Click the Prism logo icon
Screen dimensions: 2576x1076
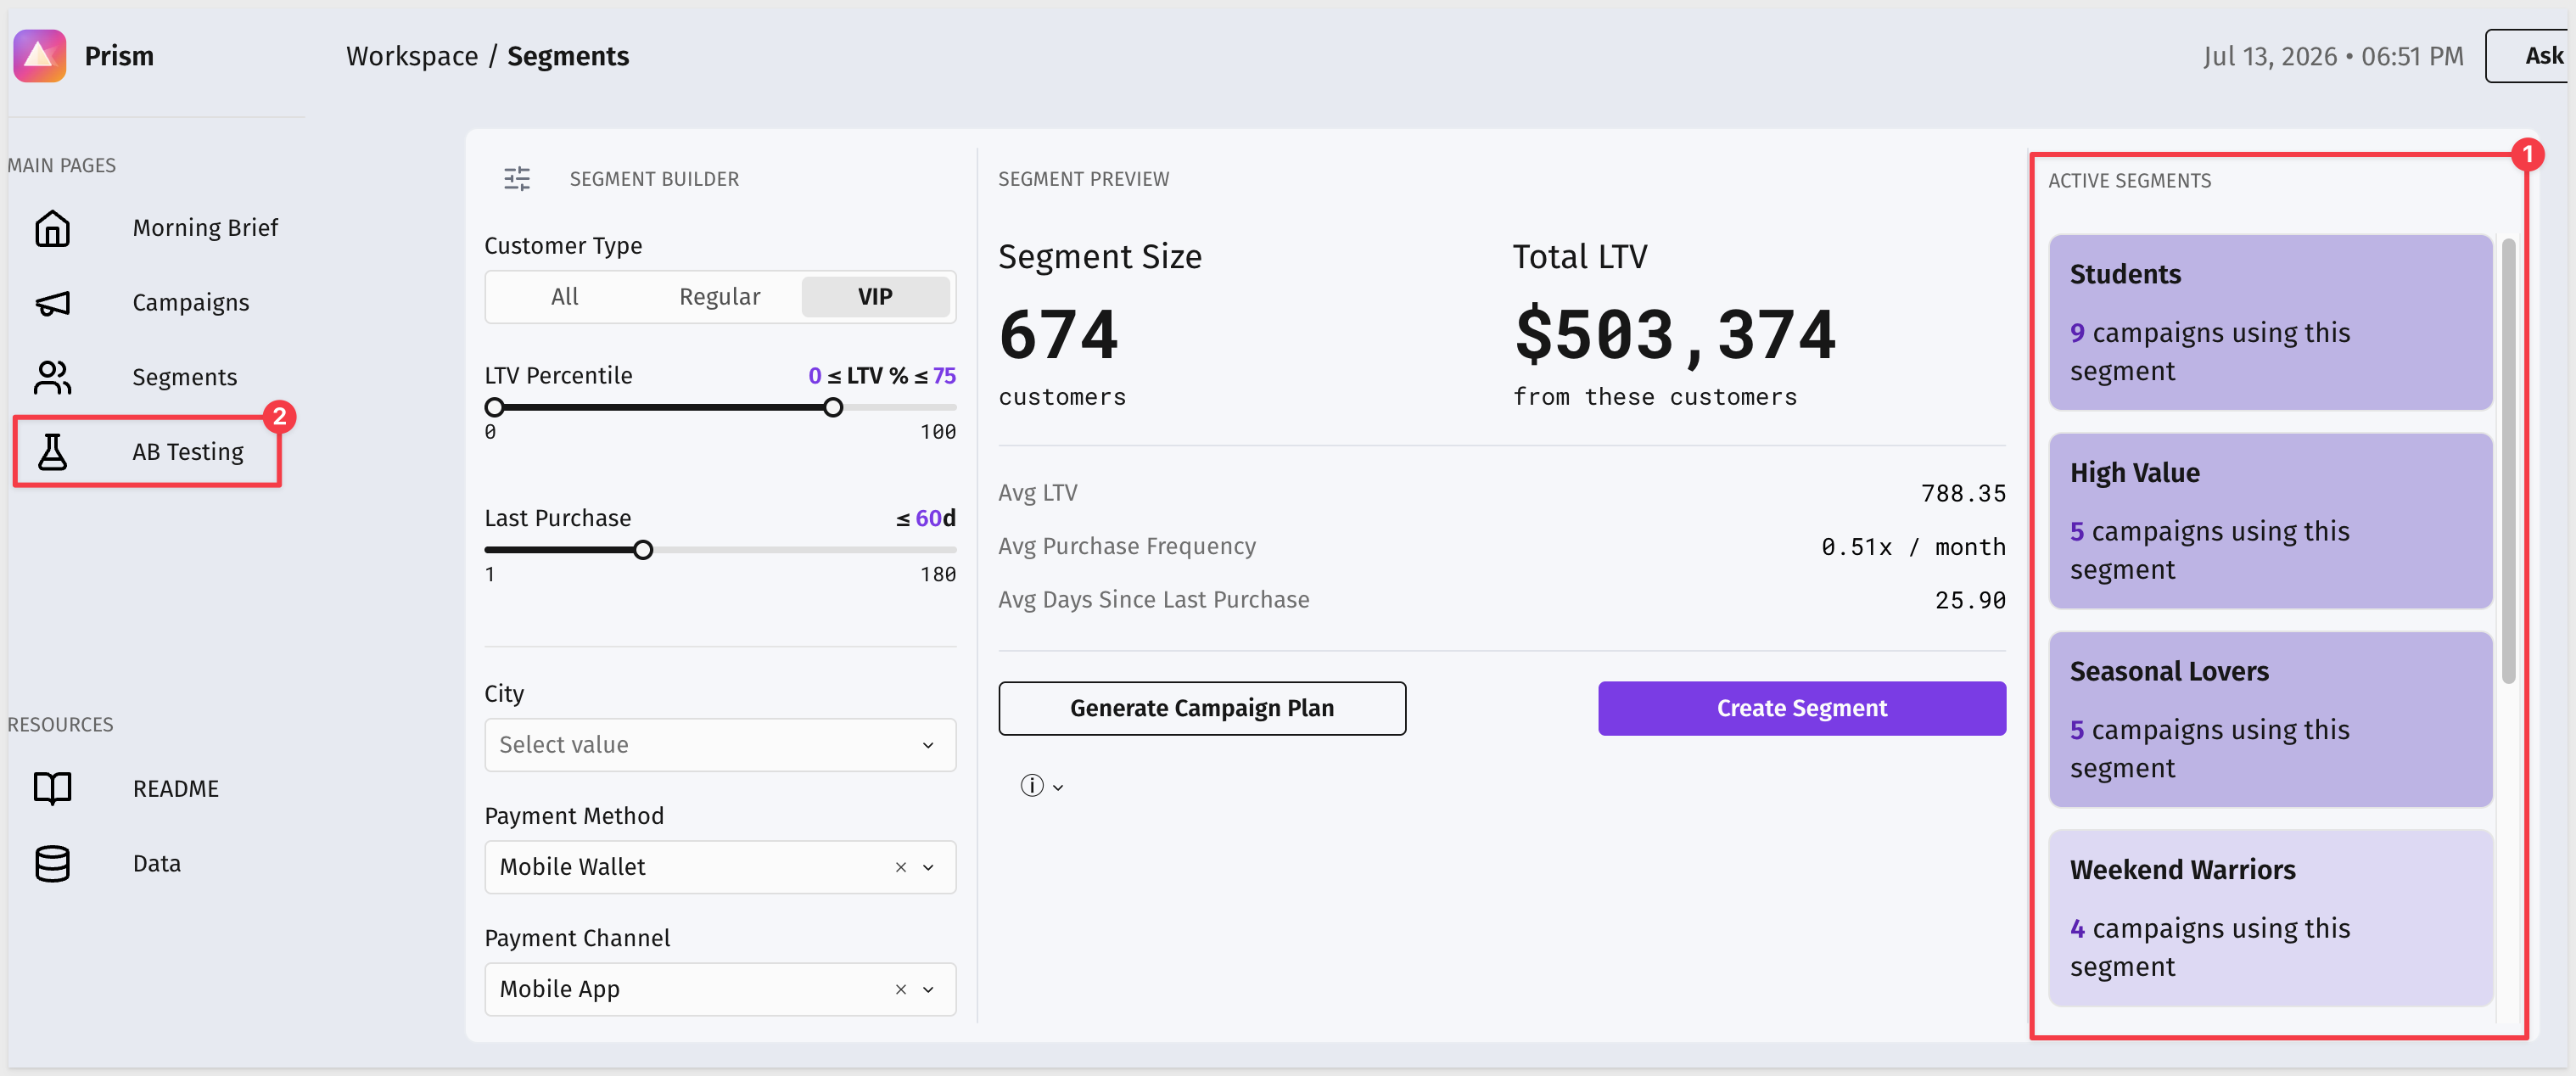[x=40, y=56]
